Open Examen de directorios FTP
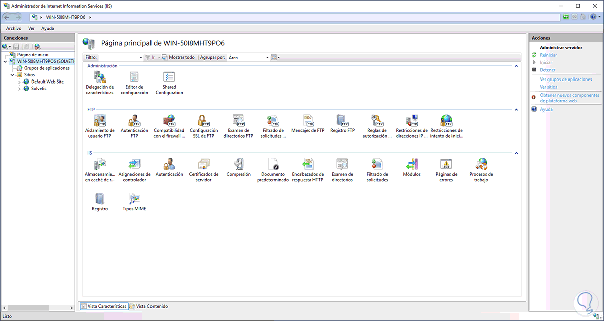The image size is (604, 321). [239, 126]
